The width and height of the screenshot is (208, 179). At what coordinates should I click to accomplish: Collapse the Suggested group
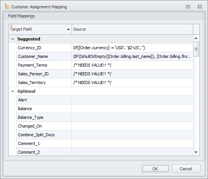pyautogui.click(x=13, y=39)
